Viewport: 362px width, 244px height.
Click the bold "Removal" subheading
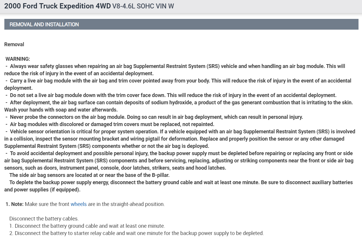pyautogui.click(x=14, y=44)
